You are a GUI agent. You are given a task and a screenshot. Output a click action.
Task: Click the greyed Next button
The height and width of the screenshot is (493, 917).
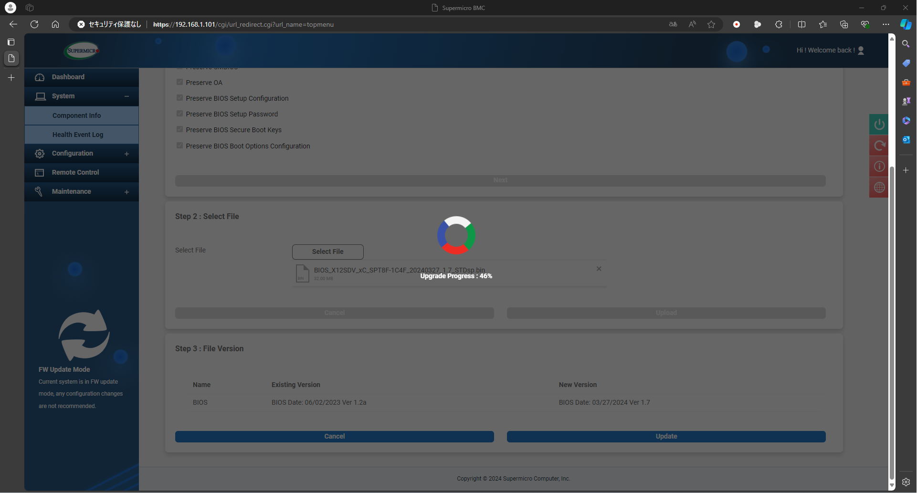[x=500, y=180]
